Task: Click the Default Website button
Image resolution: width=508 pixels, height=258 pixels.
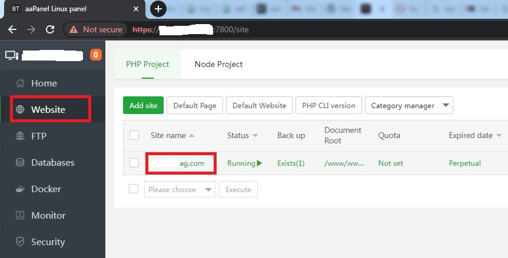Action: pos(259,105)
